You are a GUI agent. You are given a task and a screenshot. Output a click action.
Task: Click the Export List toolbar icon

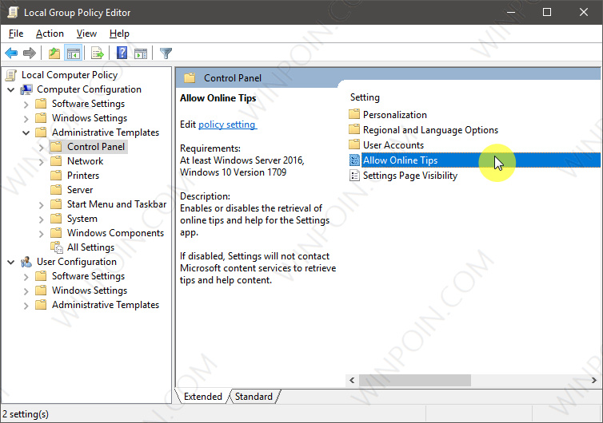click(98, 53)
